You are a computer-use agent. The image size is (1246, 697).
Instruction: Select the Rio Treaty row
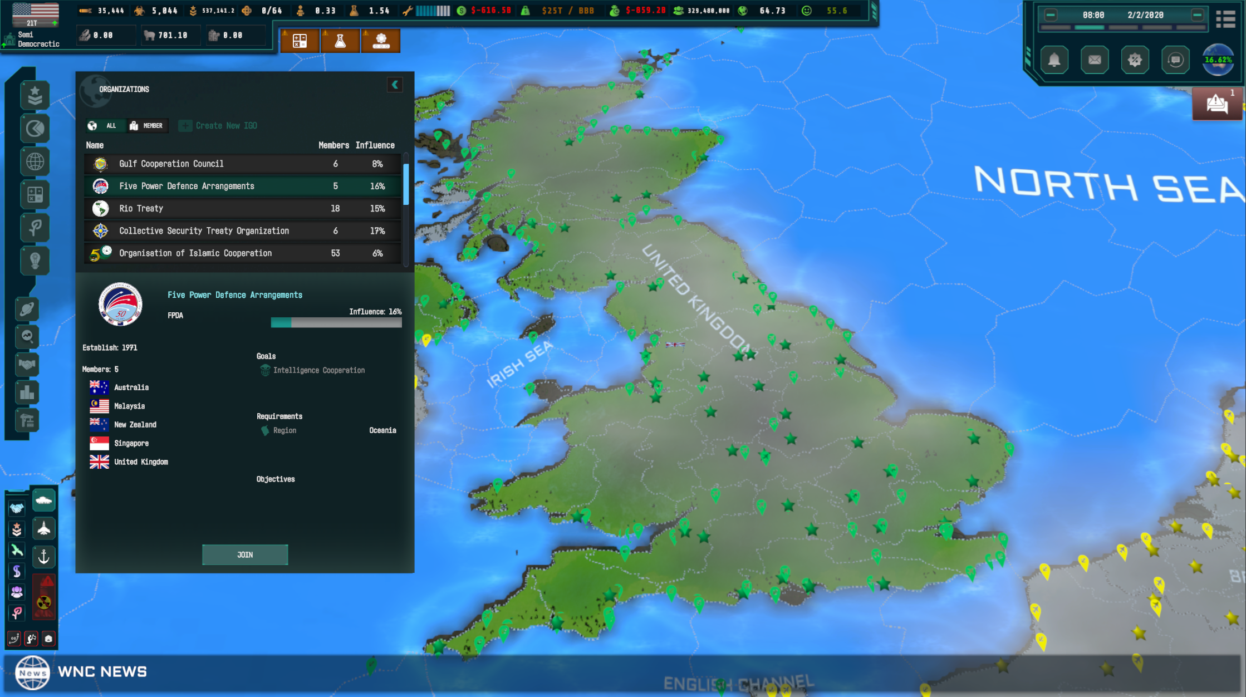243,208
